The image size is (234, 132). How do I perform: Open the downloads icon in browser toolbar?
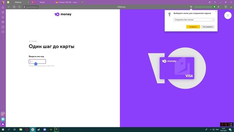pos(231,7)
